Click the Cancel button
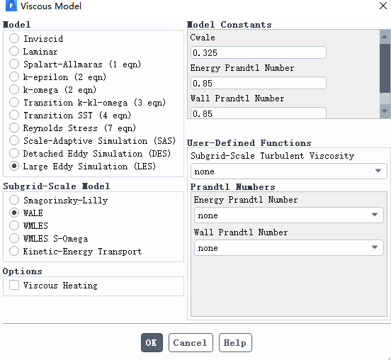Image resolution: width=391 pixels, height=360 pixels. (191, 343)
